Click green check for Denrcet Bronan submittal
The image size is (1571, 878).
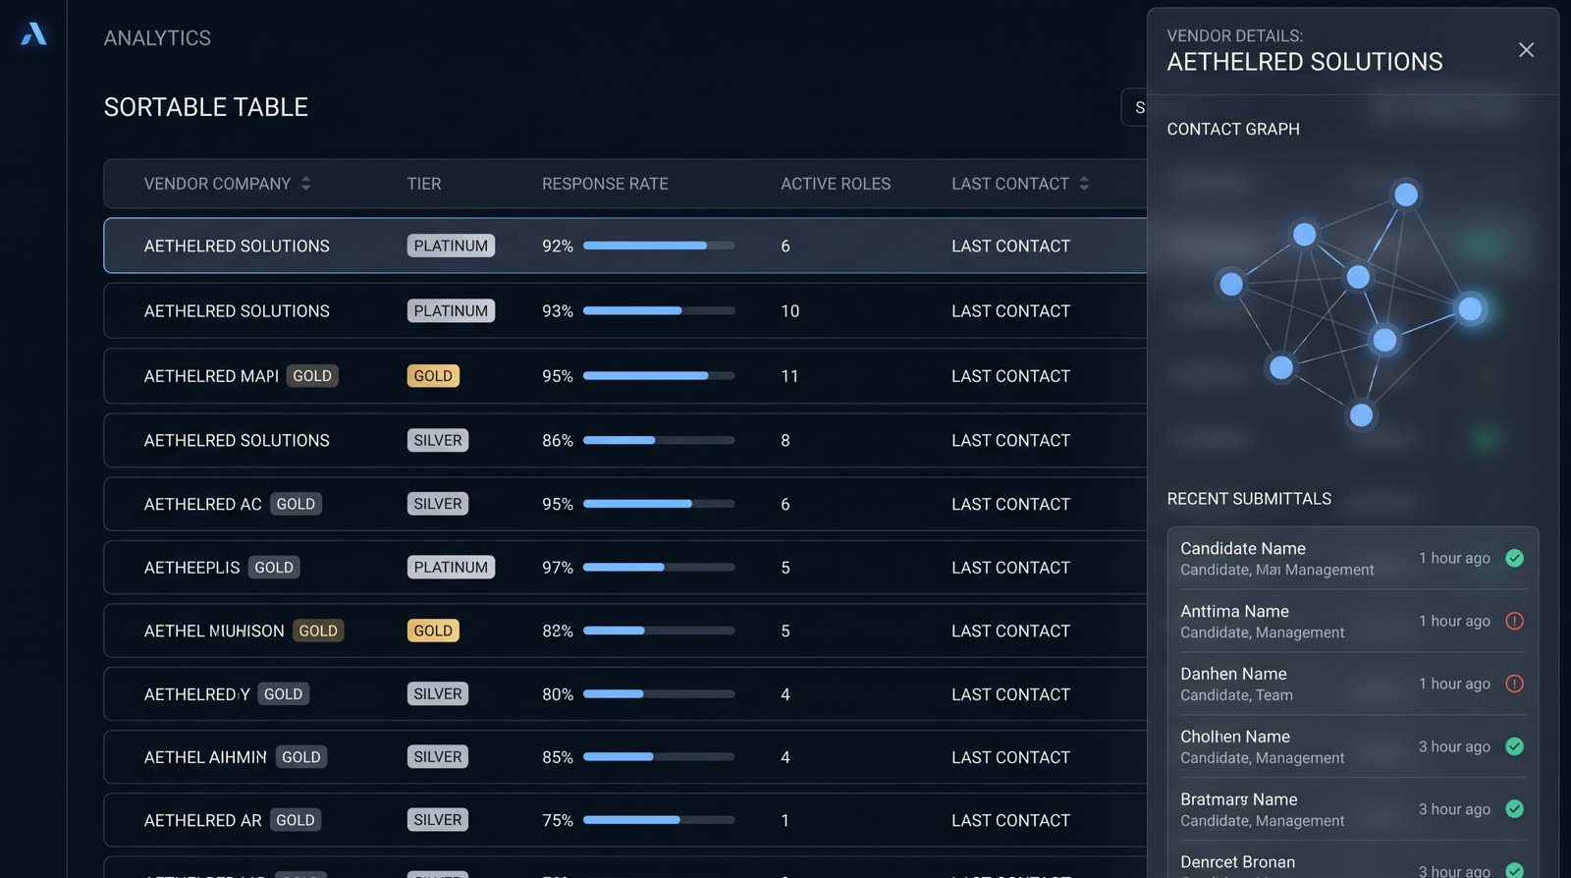[1515, 870]
